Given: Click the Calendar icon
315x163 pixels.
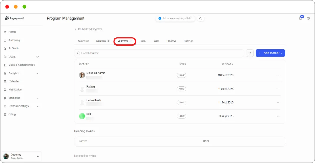Looking at the screenshot, I should pyautogui.click(x=5, y=81).
